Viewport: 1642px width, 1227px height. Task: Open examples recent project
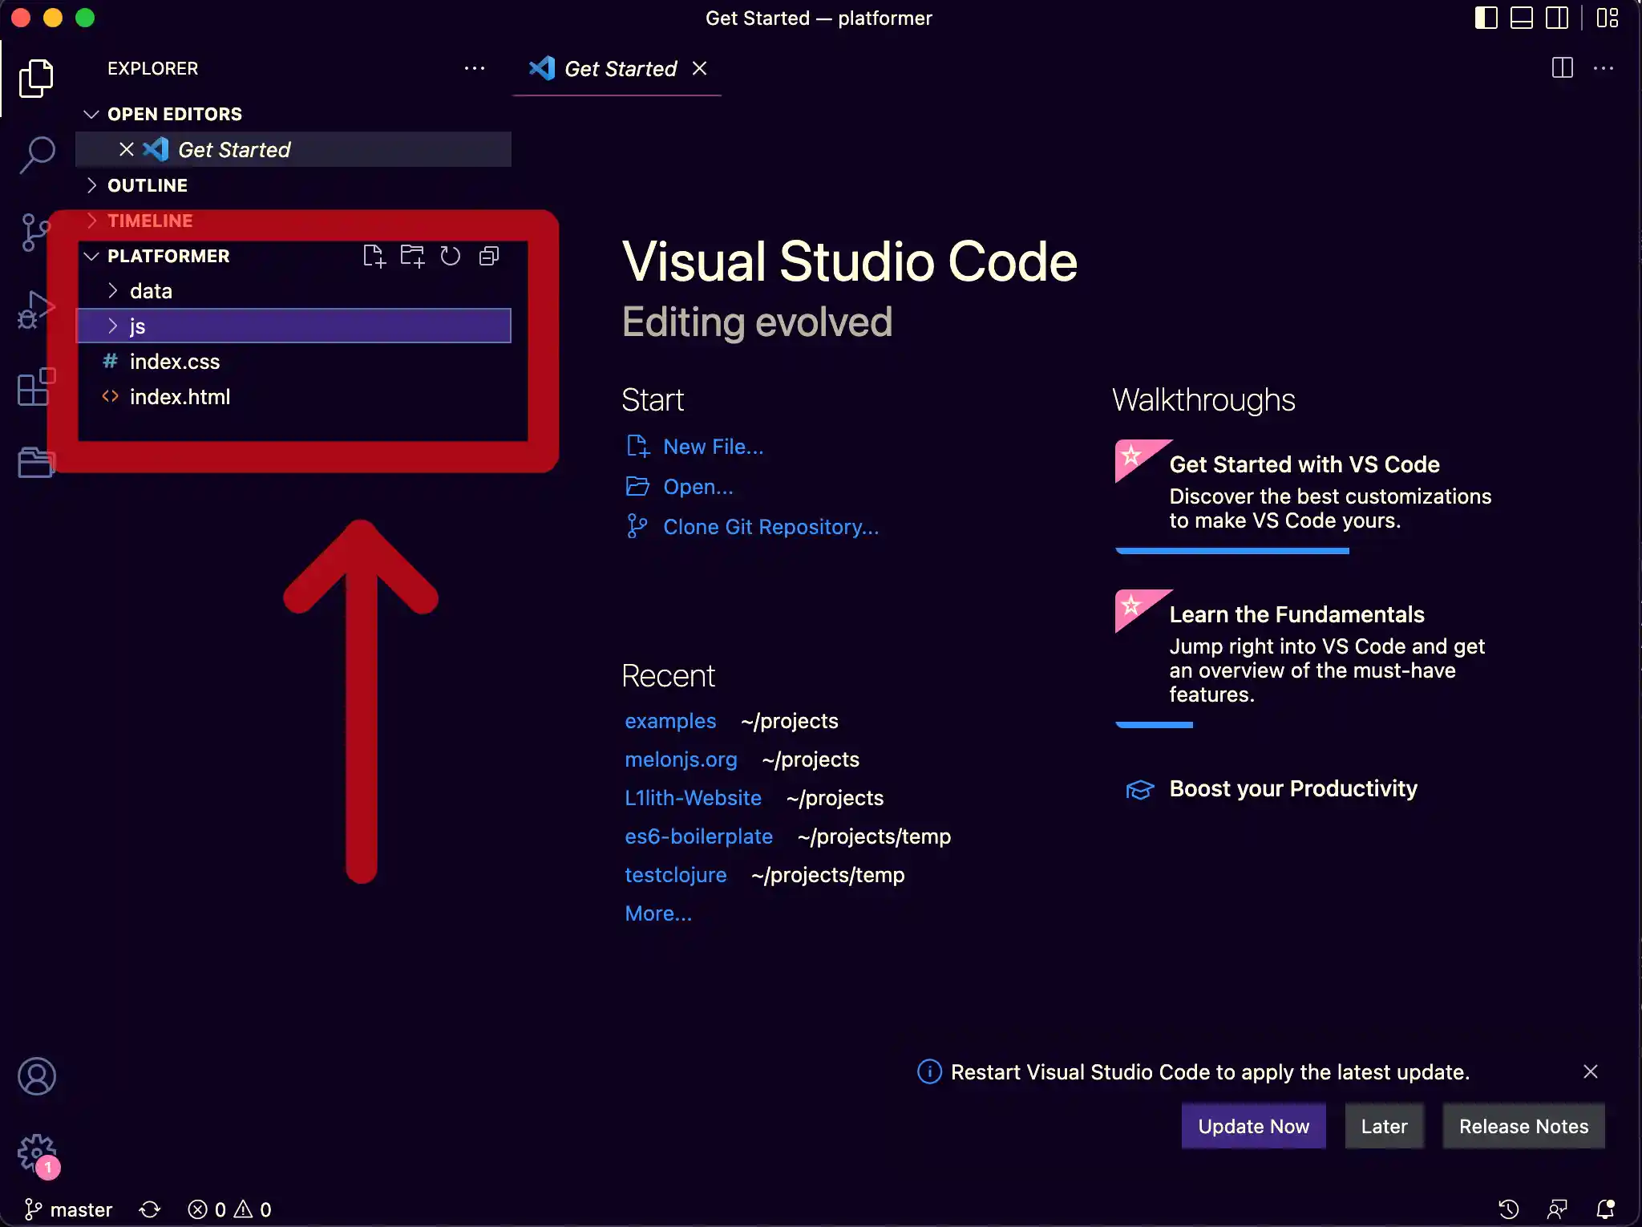coord(669,719)
